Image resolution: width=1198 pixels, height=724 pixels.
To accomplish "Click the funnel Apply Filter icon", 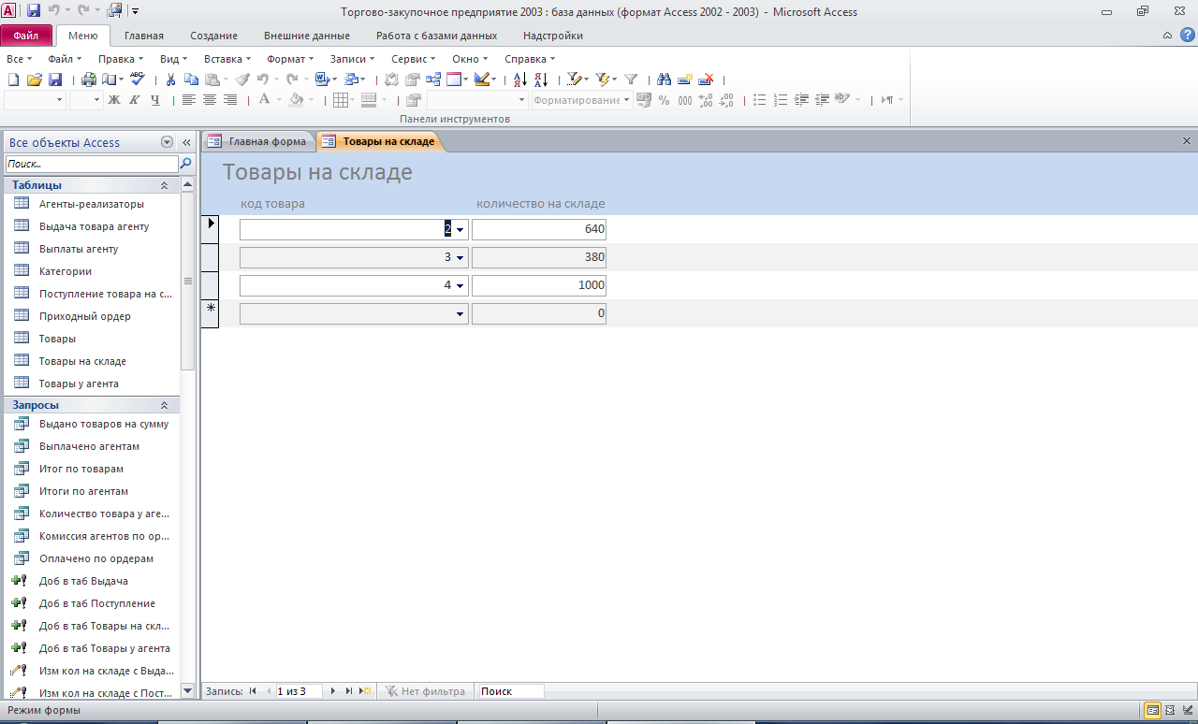I will pos(631,80).
